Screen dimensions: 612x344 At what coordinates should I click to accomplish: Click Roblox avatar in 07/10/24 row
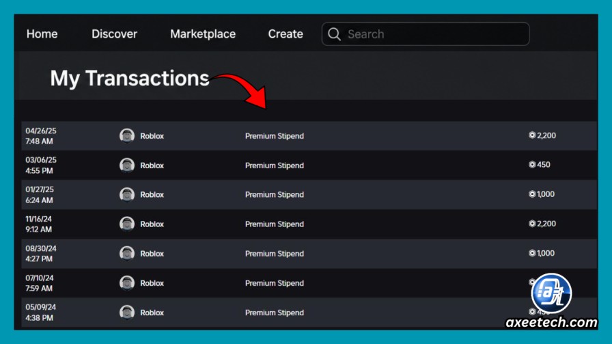(127, 283)
